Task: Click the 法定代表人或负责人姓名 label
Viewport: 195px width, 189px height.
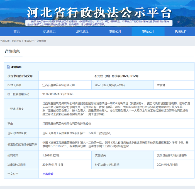Action: (x=110, y=85)
